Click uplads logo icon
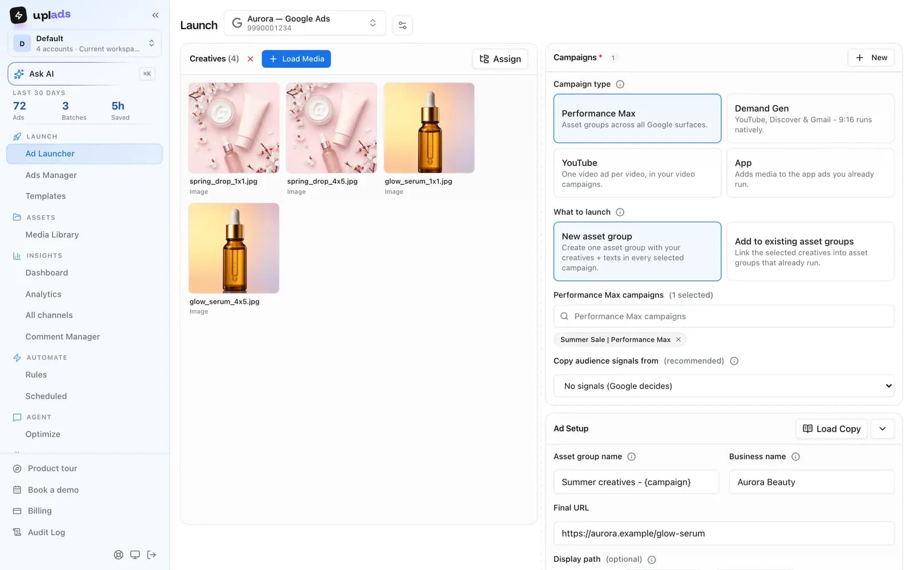Image resolution: width=913 pixels, height=570 pixels. 18,15
